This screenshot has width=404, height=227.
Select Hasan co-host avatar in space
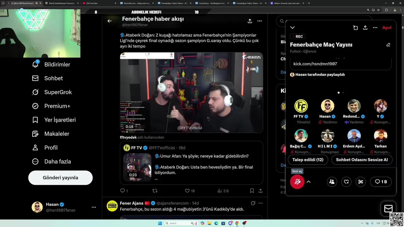point(328,106)
